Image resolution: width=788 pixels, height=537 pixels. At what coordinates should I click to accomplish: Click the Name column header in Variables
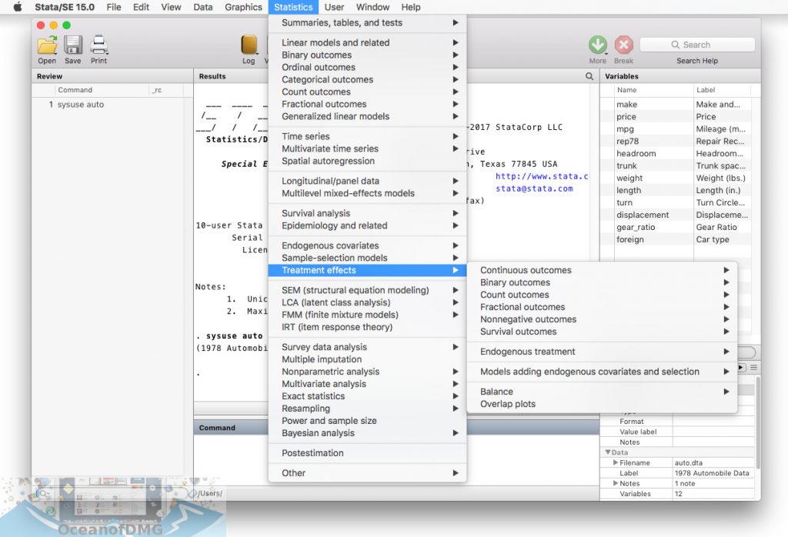pyautogui.click(x=654, y=90)
